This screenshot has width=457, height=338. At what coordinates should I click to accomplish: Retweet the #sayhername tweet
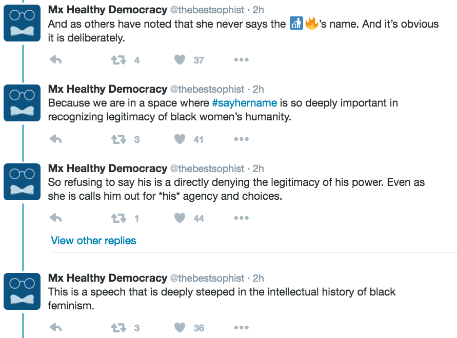118,139
